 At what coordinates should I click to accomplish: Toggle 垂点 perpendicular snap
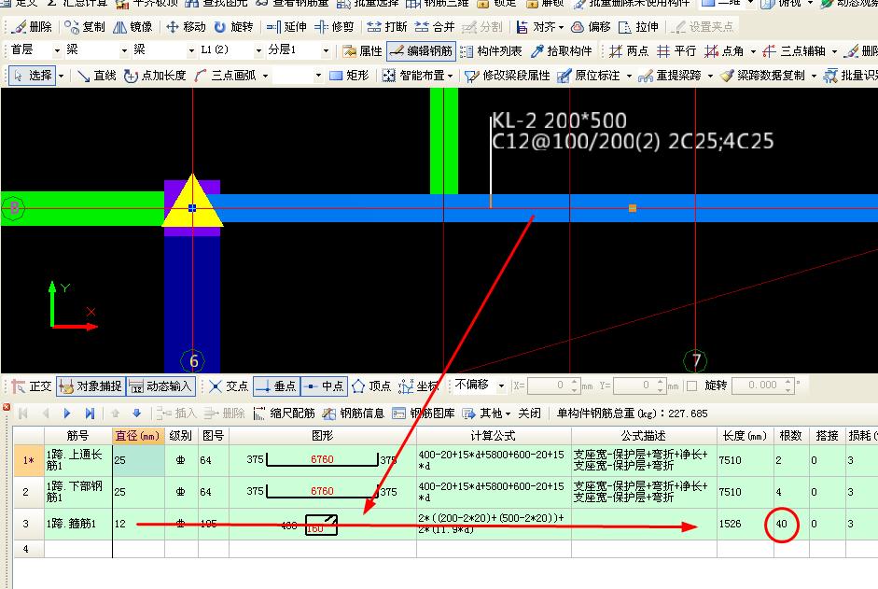click(x=276, y=386)
